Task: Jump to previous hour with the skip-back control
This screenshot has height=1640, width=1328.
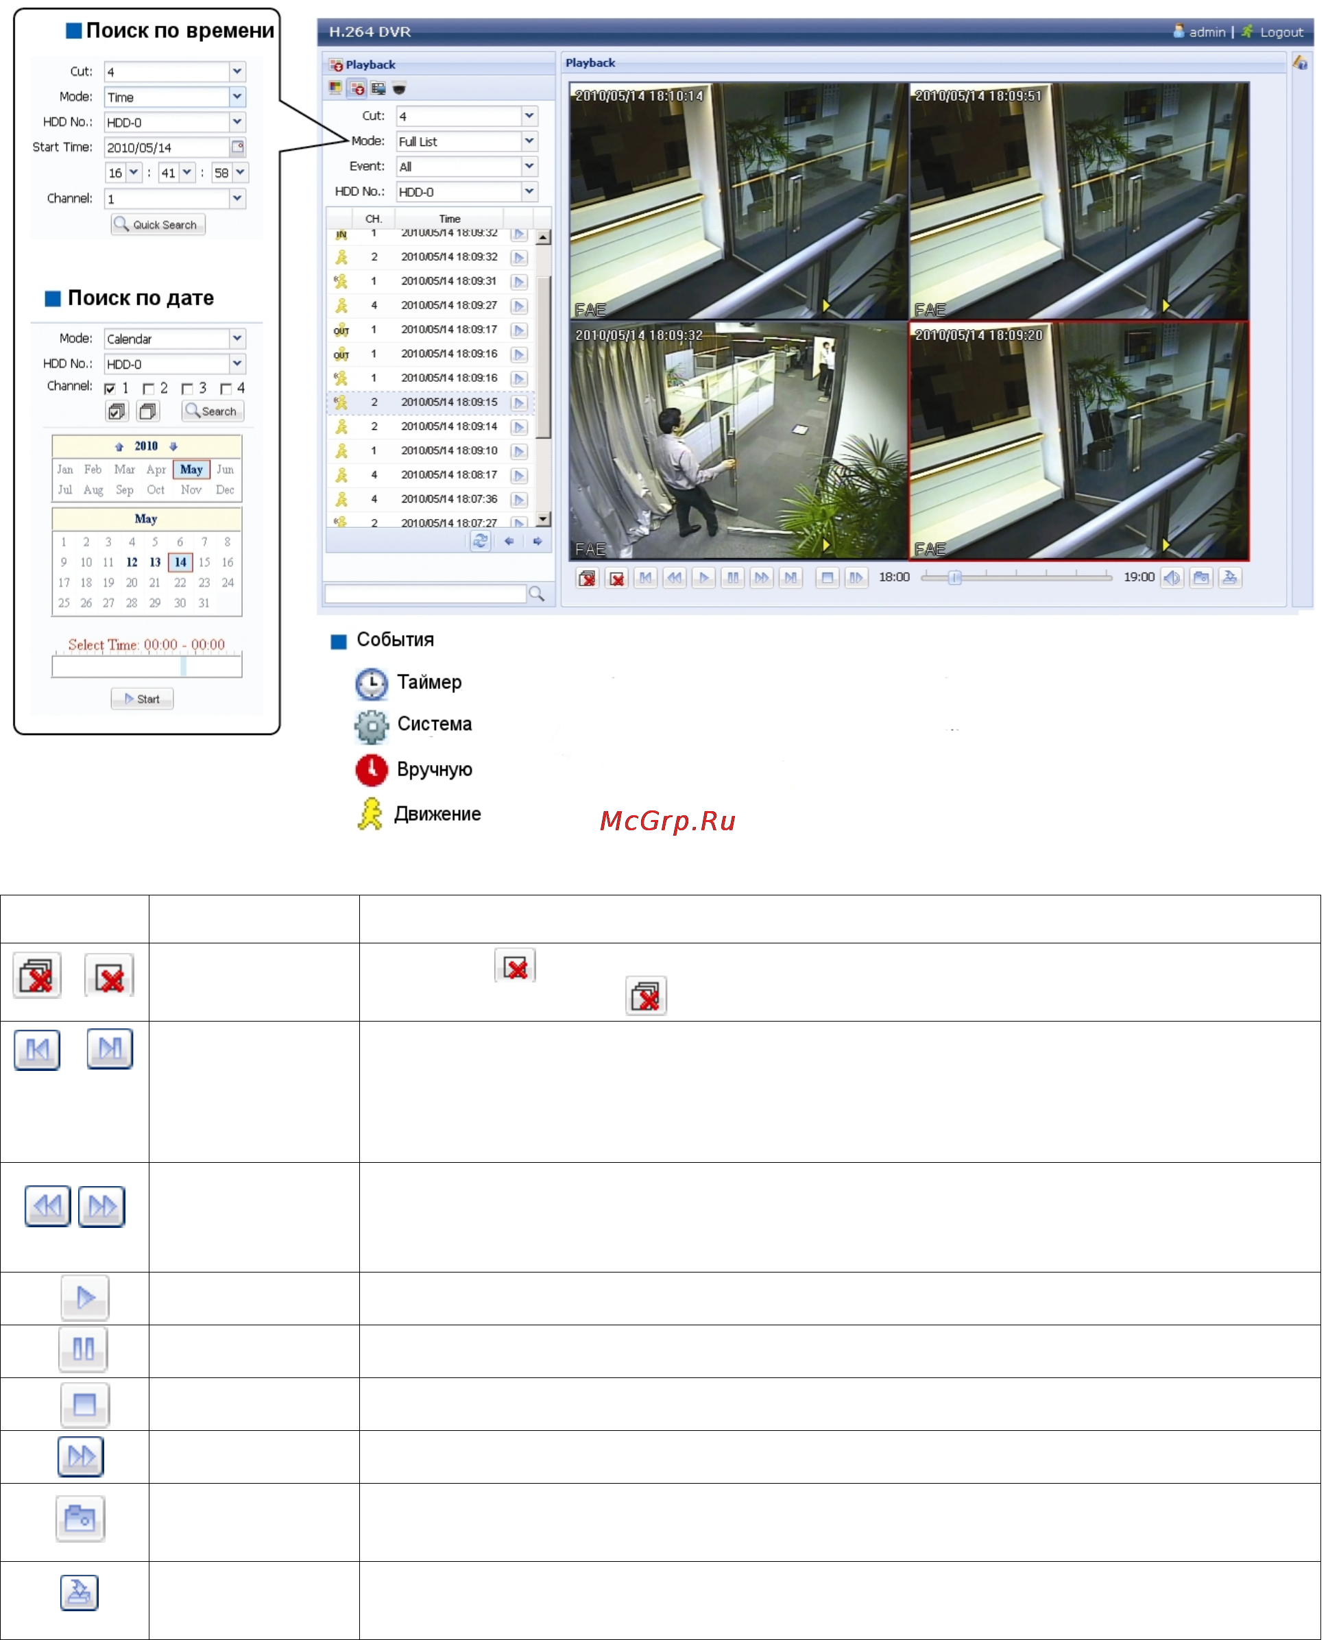Action: 647,579
